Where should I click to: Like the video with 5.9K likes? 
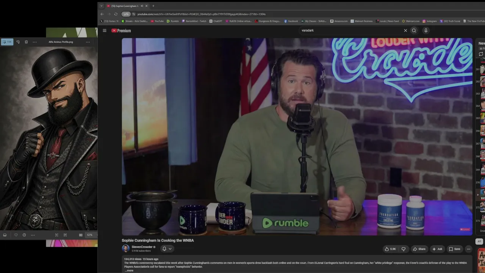[x=390, y=249]
